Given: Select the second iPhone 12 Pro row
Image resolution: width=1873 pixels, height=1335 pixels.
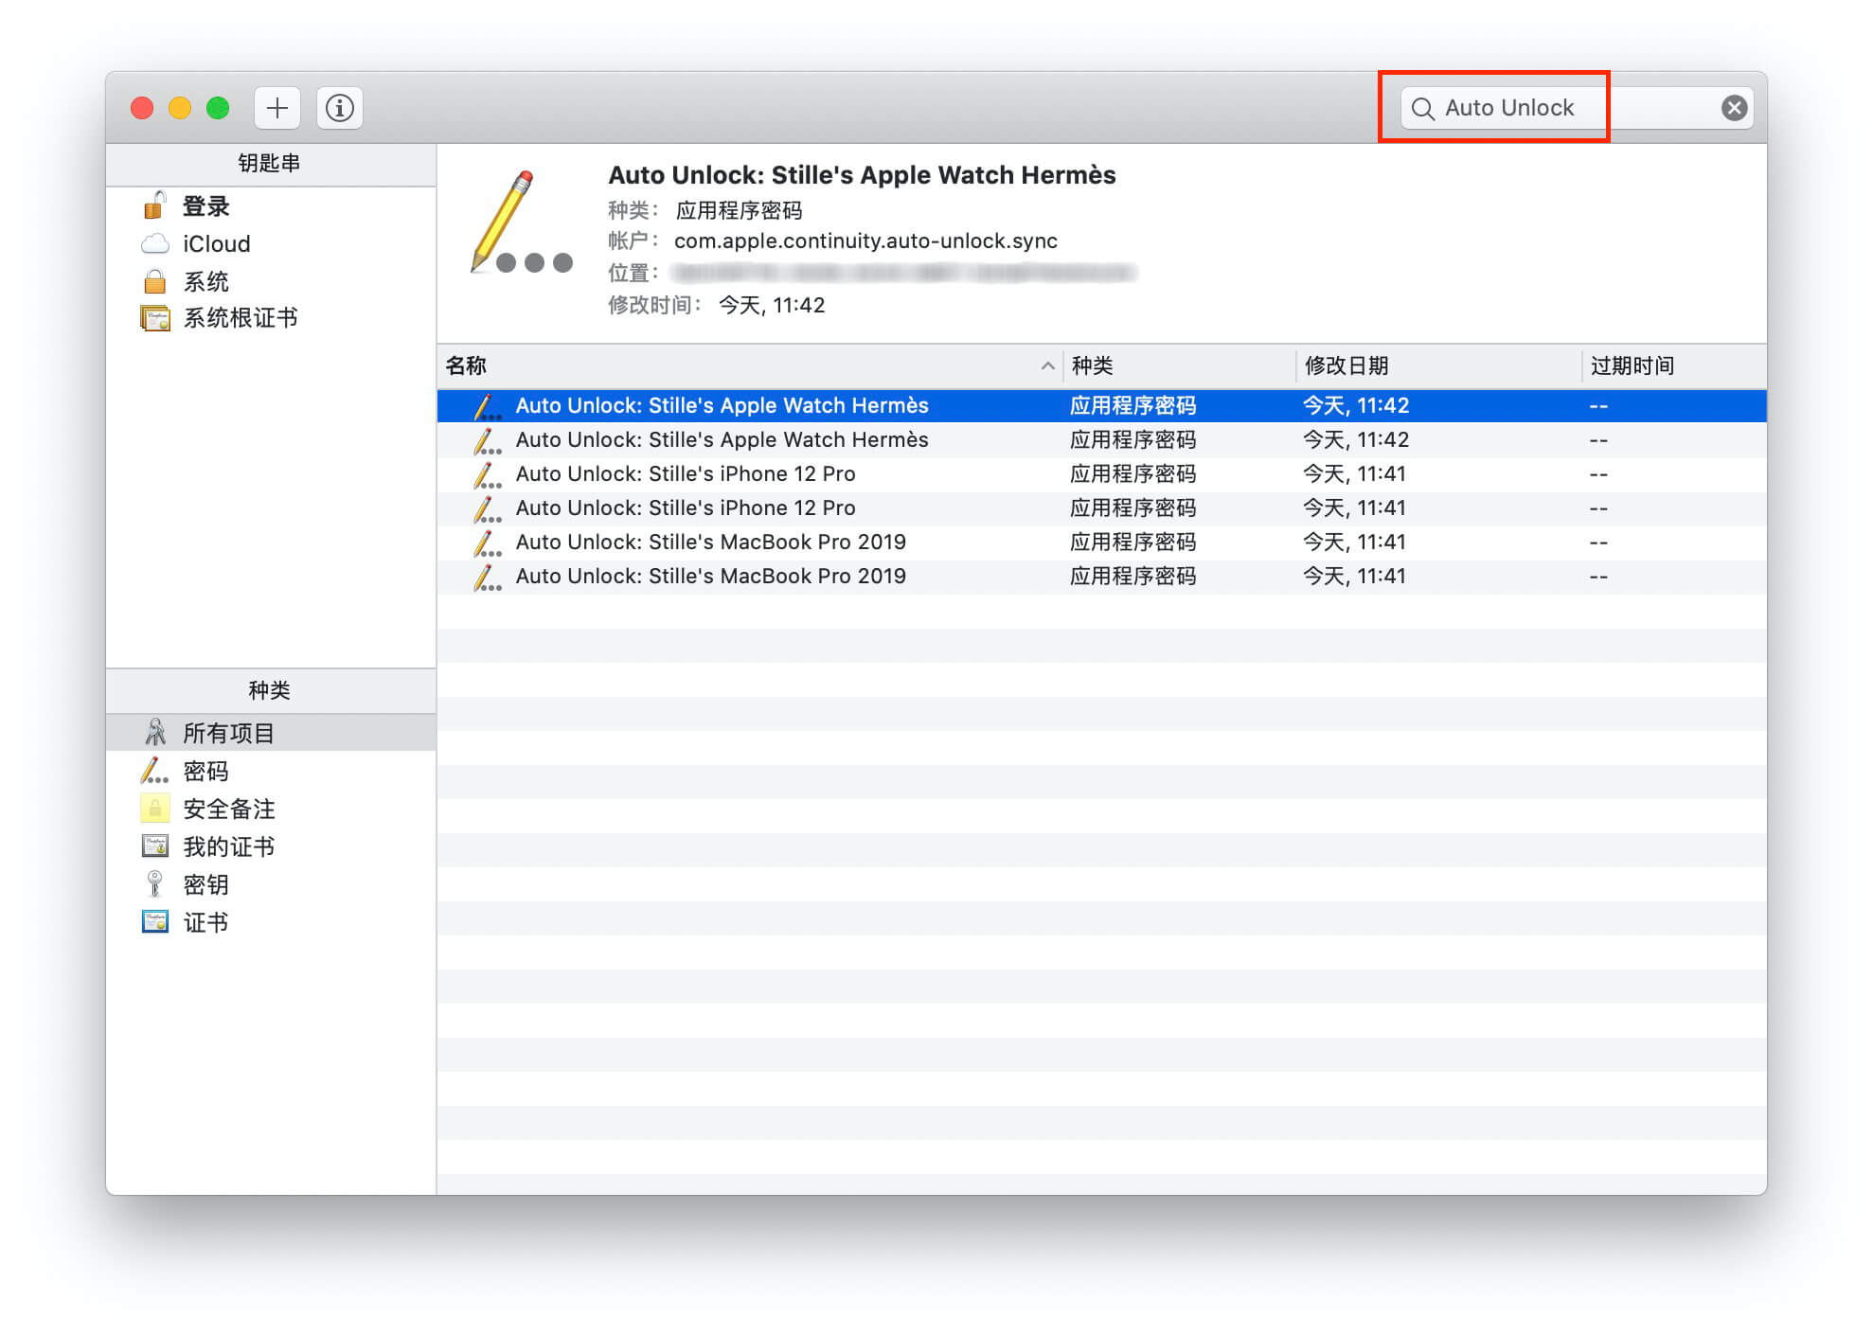Looking at the screenshot, I should click(x=1102, y=507).
